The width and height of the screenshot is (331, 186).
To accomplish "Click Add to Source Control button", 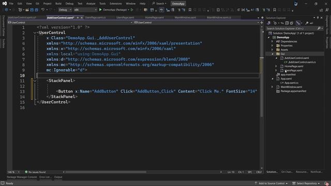I will (271, 183).
